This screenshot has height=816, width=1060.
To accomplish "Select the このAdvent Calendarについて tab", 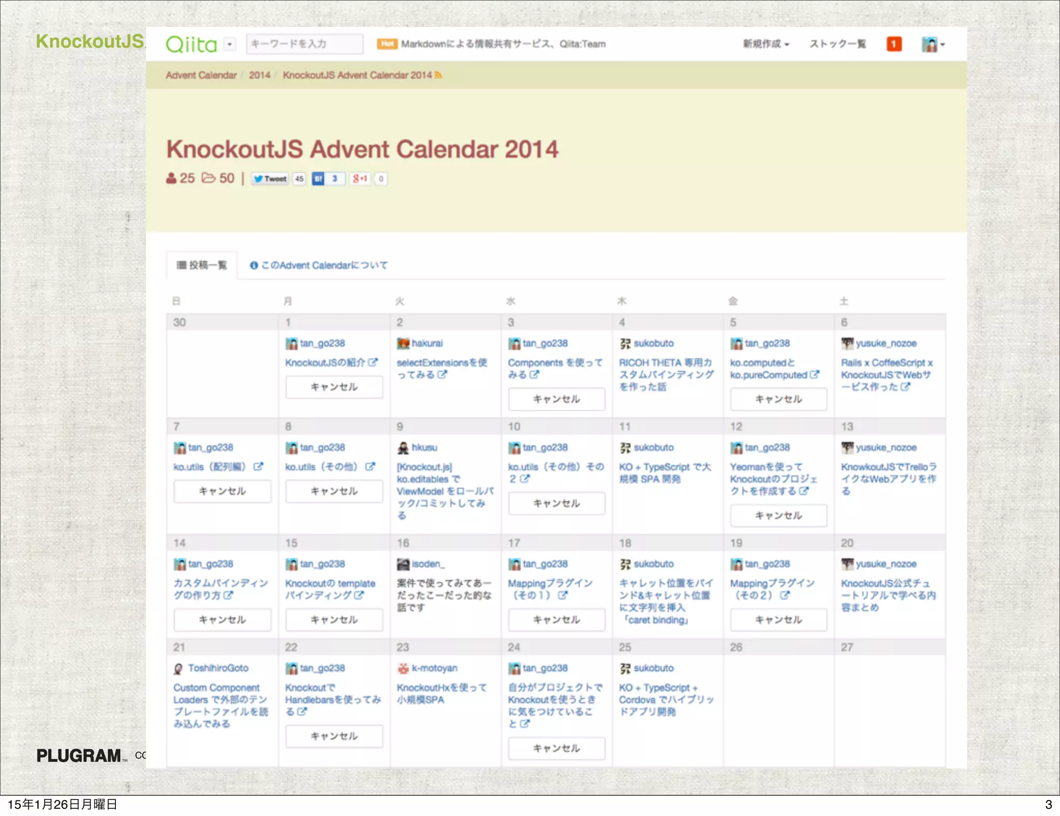I will [319, 265].
